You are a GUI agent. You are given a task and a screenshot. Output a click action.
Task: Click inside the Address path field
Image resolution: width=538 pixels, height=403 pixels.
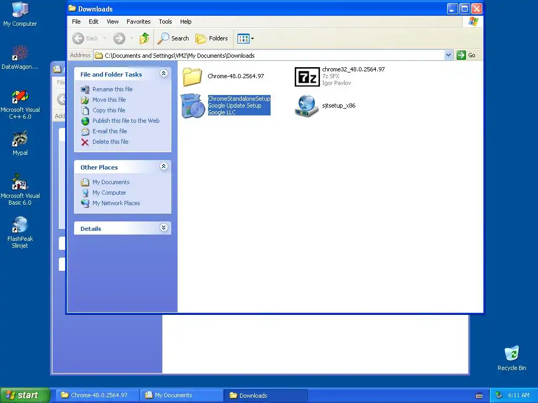[270, 56]
